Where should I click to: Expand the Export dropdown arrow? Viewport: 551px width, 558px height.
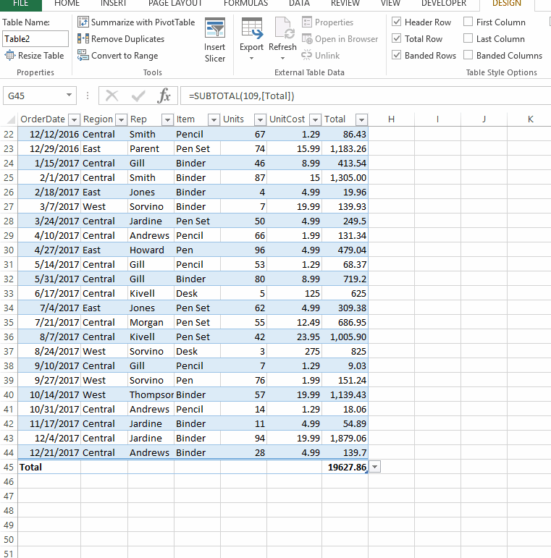[x=252, y=58]
